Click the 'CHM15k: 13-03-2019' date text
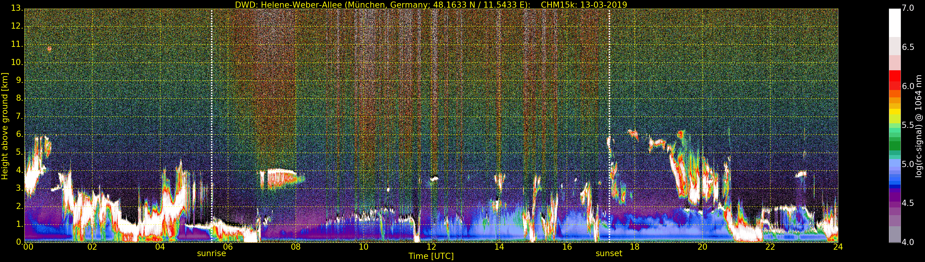Image resolution: width=925 pixels, height=262 pixels. point(584,5)
